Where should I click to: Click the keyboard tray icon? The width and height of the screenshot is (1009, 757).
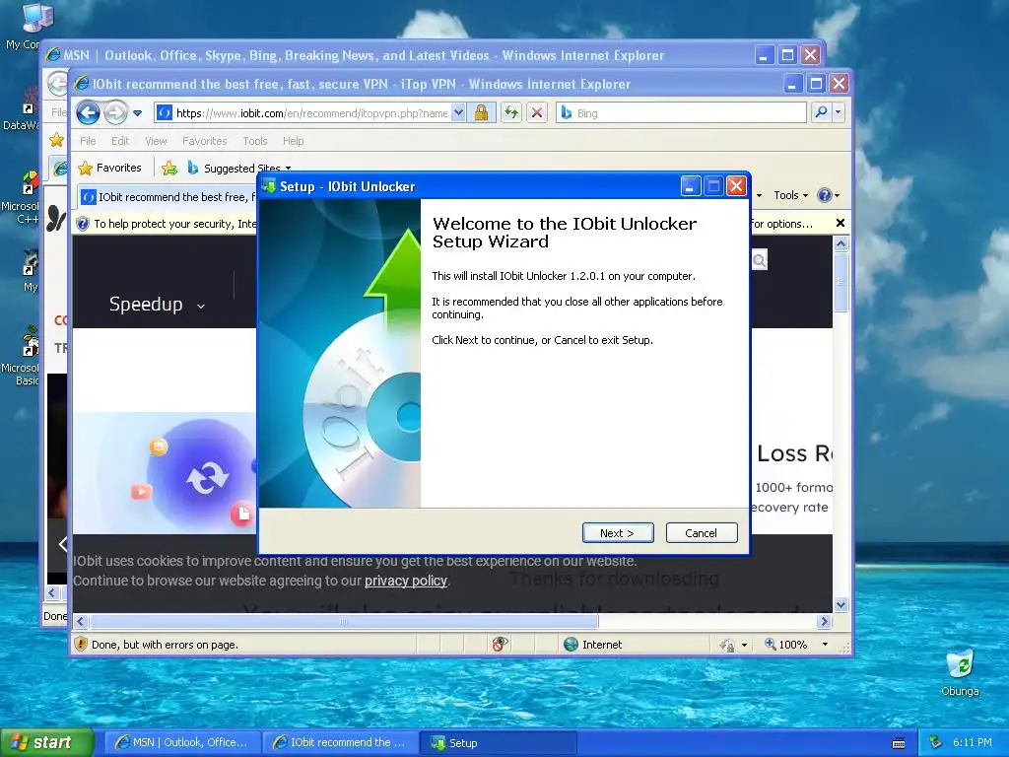pyautogui.click(x=899, y=743)
